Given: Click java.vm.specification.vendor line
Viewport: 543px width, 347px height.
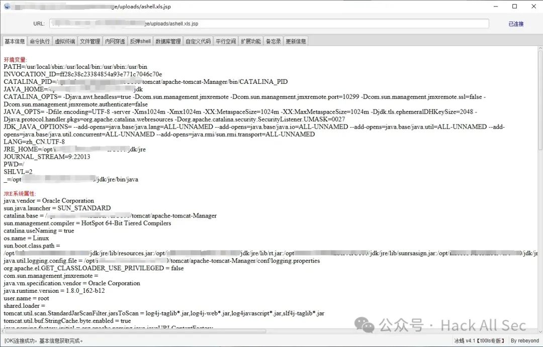Looking at the screenshot, I should [x=72, y=283].
